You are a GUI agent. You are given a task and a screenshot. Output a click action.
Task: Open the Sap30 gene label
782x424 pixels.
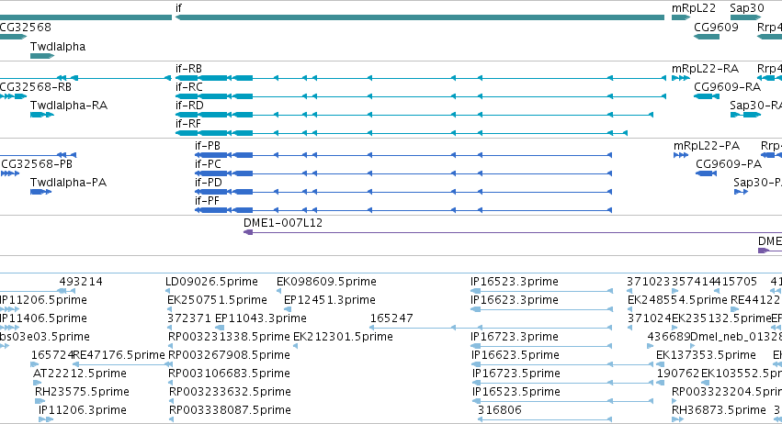pyautogui.click(x=747, y=8)
